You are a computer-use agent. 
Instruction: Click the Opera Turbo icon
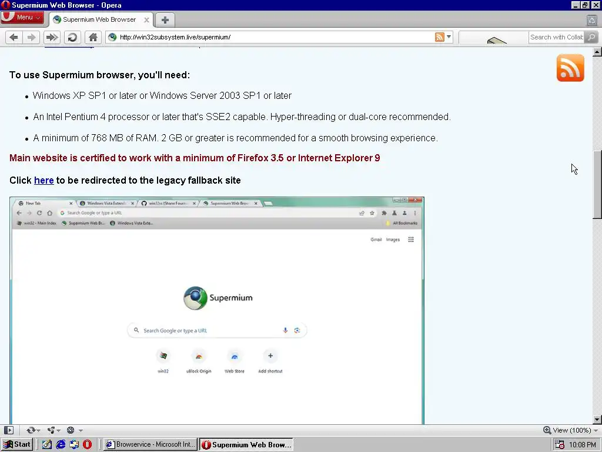click(x=71, y=430)
